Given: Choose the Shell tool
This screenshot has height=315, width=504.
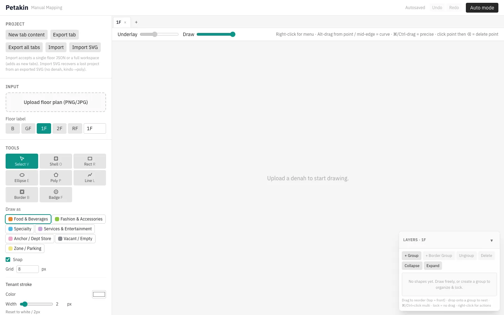Looking at the screenshot, I should pos(56,161).
